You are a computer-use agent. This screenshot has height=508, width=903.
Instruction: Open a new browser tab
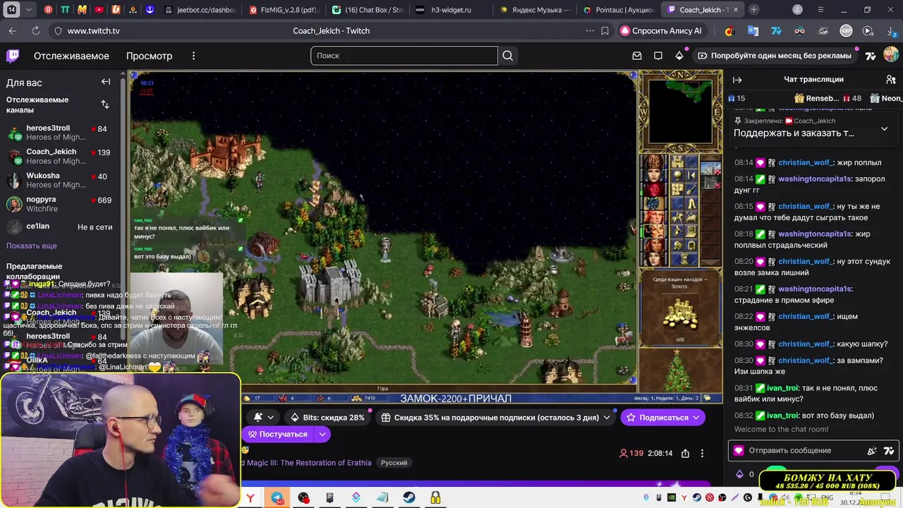point(754,10)
